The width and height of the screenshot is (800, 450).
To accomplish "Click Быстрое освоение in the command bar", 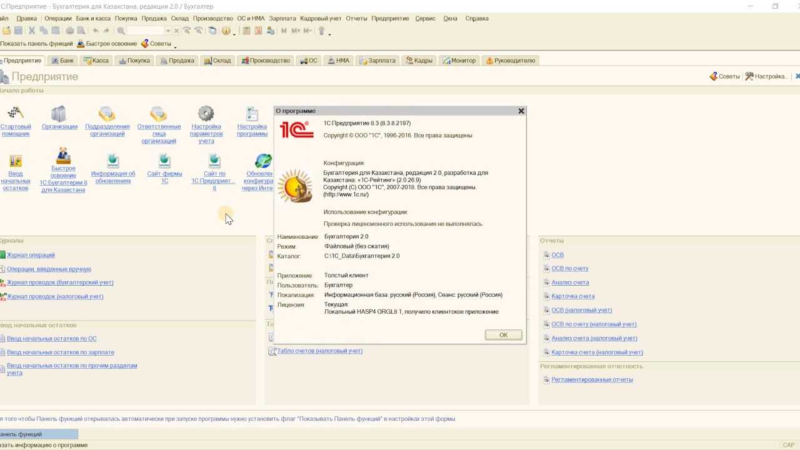I will click(x=107, y=44).
